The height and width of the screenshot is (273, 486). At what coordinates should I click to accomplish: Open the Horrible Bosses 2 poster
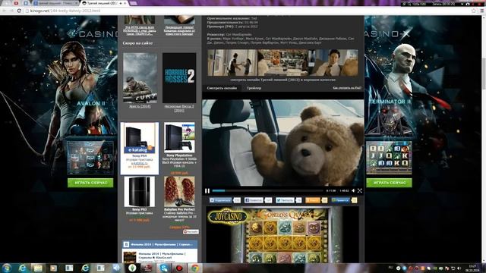click(179, 77)
